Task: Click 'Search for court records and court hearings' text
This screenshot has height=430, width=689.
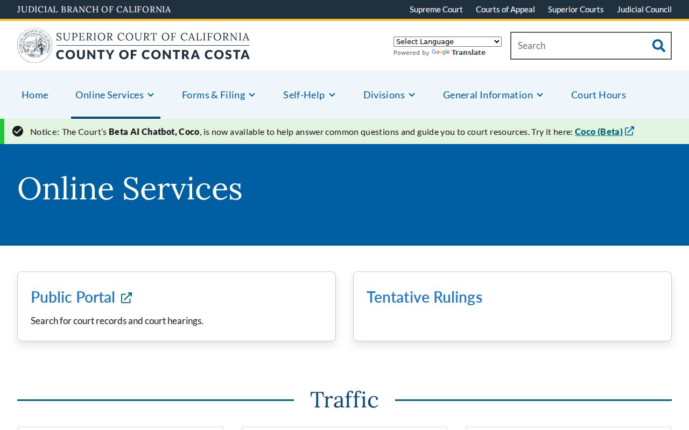Action: (x=117, y=321)
